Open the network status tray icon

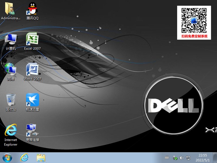pos(188,158)
